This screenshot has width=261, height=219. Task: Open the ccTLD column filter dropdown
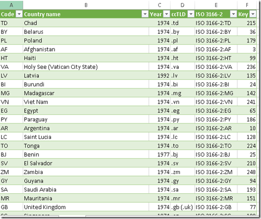point(191,14)
